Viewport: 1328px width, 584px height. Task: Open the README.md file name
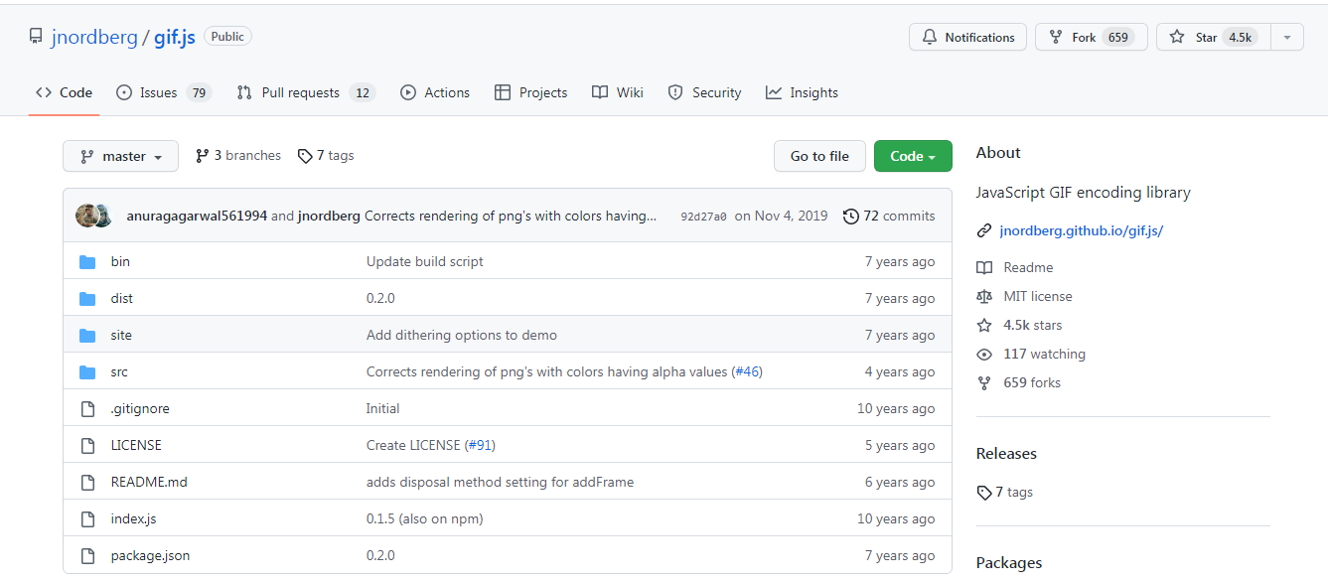pyautogui.click(x=149, y=482)
